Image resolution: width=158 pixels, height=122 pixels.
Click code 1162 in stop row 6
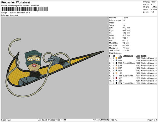click(138, 71)
